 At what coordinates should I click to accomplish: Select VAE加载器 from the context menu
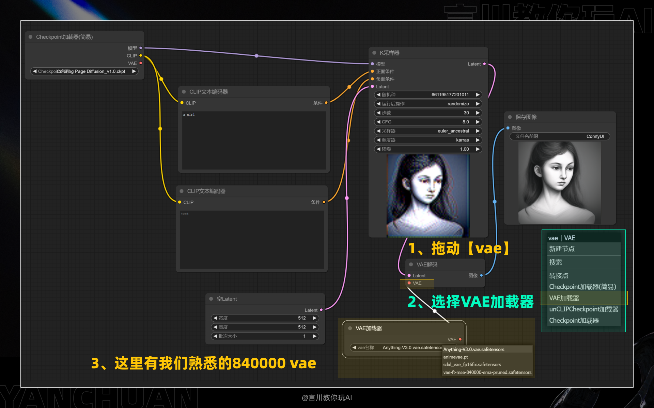pos(564,298)
